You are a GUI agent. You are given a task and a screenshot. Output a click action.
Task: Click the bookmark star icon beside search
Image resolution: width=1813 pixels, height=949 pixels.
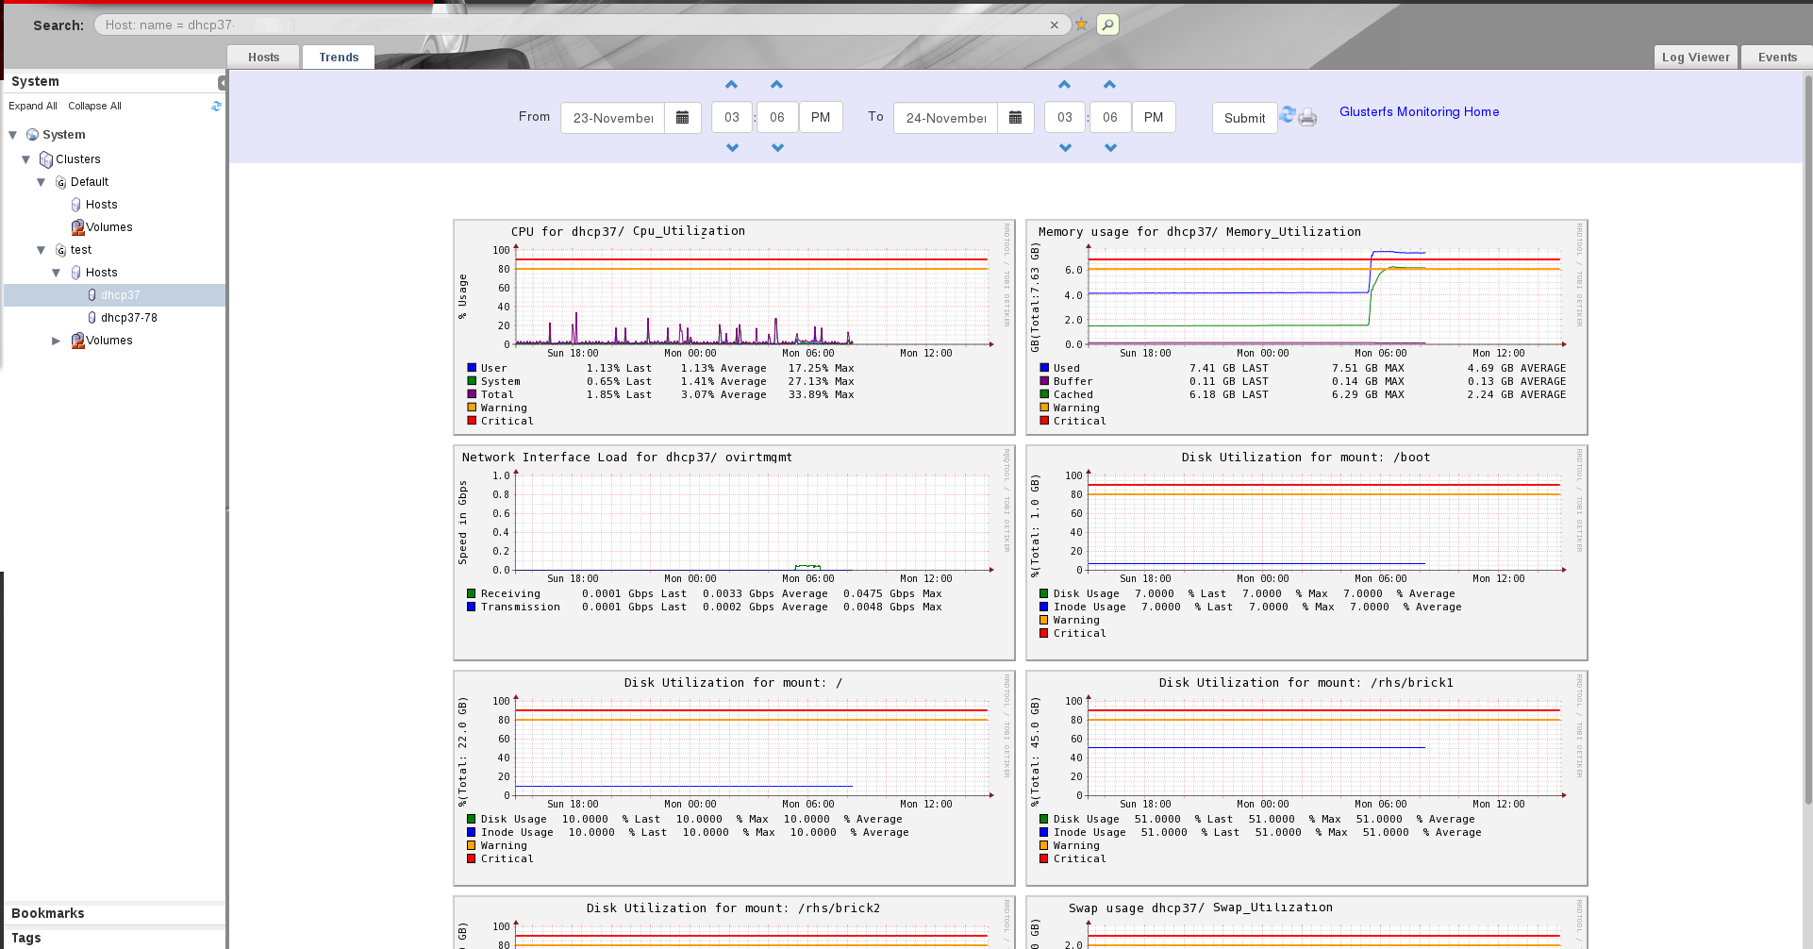click(1081, 25)
